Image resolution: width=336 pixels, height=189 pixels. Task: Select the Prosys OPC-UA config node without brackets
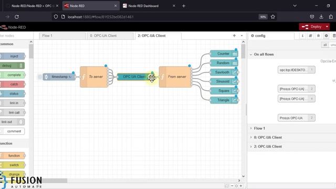point(296,118)
